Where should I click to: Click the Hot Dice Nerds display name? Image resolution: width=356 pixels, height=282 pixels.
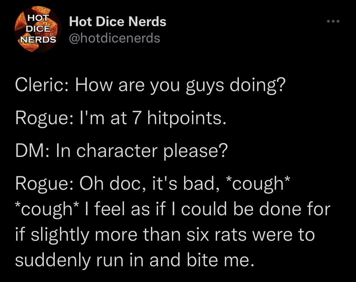(x=118, y=21)
